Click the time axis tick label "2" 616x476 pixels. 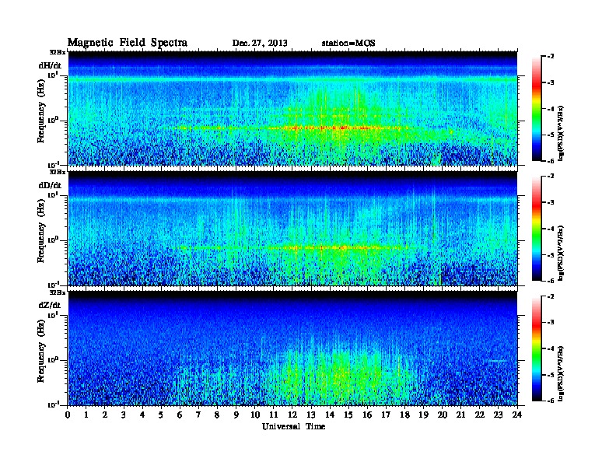click(x=105, y=415)
